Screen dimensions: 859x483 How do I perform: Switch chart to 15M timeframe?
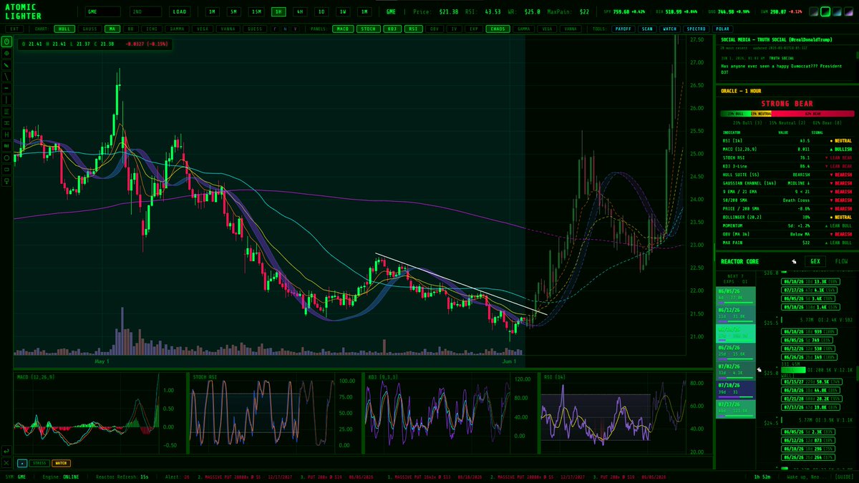point(256,11)
